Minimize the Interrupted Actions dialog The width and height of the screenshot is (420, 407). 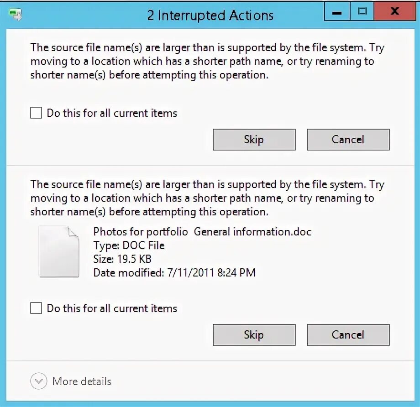click(337, 12)
